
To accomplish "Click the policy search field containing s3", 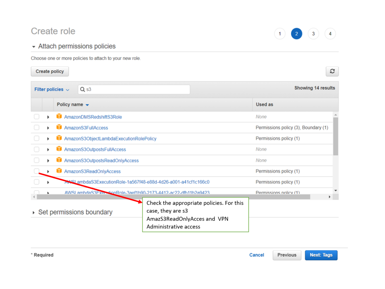I will [134, 89].
